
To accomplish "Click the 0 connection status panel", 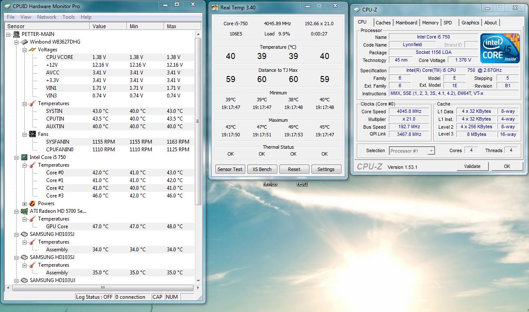I will click(133, 297).
